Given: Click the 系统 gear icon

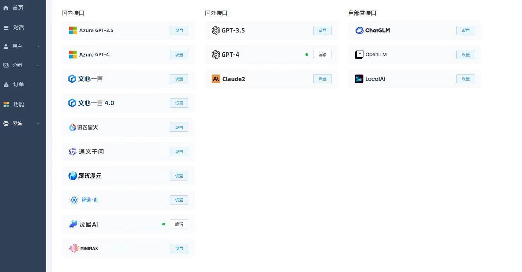Looking at the screenshot, I should click(6, 123).
